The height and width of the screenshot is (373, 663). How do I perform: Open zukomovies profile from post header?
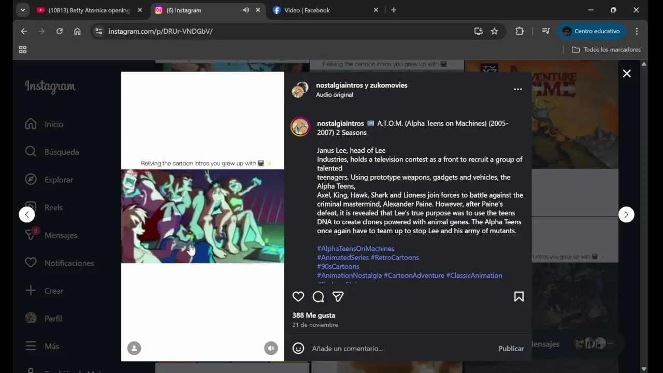(388, 85)
